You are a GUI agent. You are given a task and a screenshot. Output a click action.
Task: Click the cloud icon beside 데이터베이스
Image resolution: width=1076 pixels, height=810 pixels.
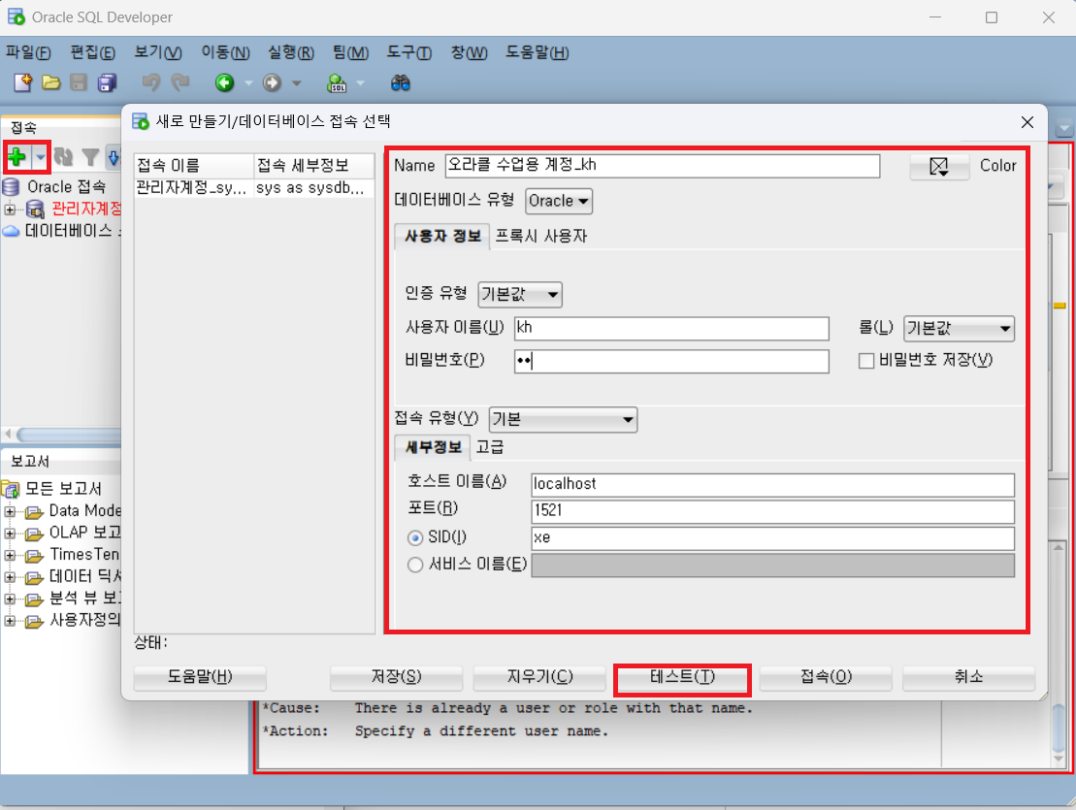click(11, 231)
